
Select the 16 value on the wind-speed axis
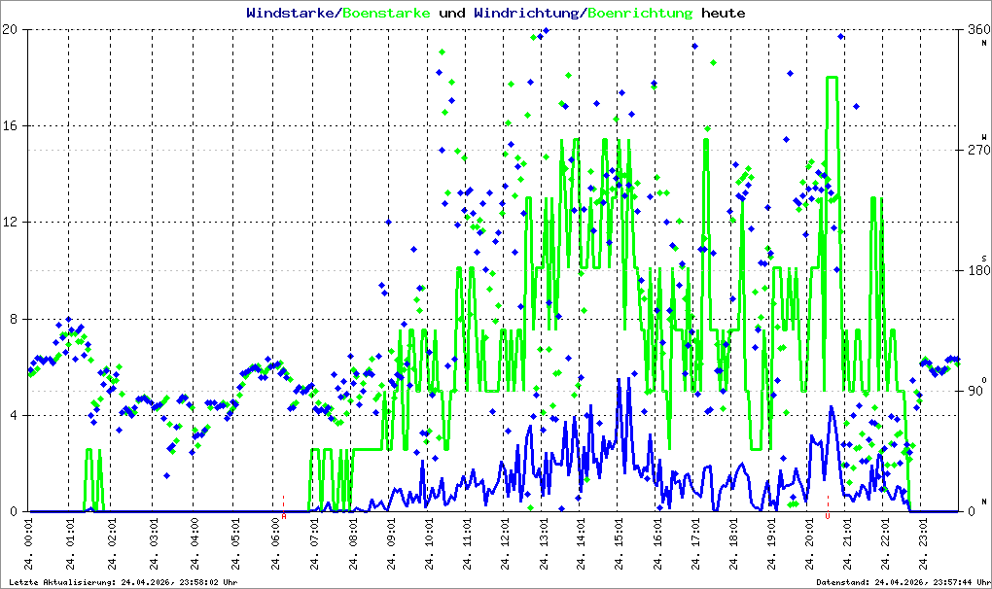tap(10, 125)
